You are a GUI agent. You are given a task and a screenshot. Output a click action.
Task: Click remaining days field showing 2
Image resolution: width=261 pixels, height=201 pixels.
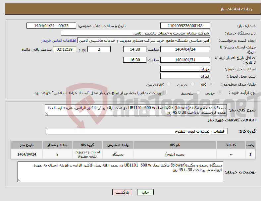pos(99,49)
